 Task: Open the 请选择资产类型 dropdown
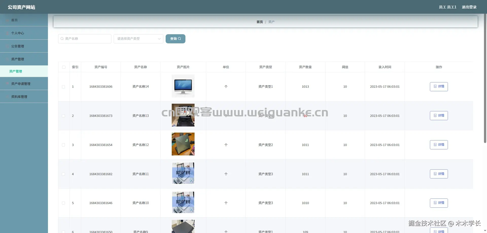(x=138, y=39)
